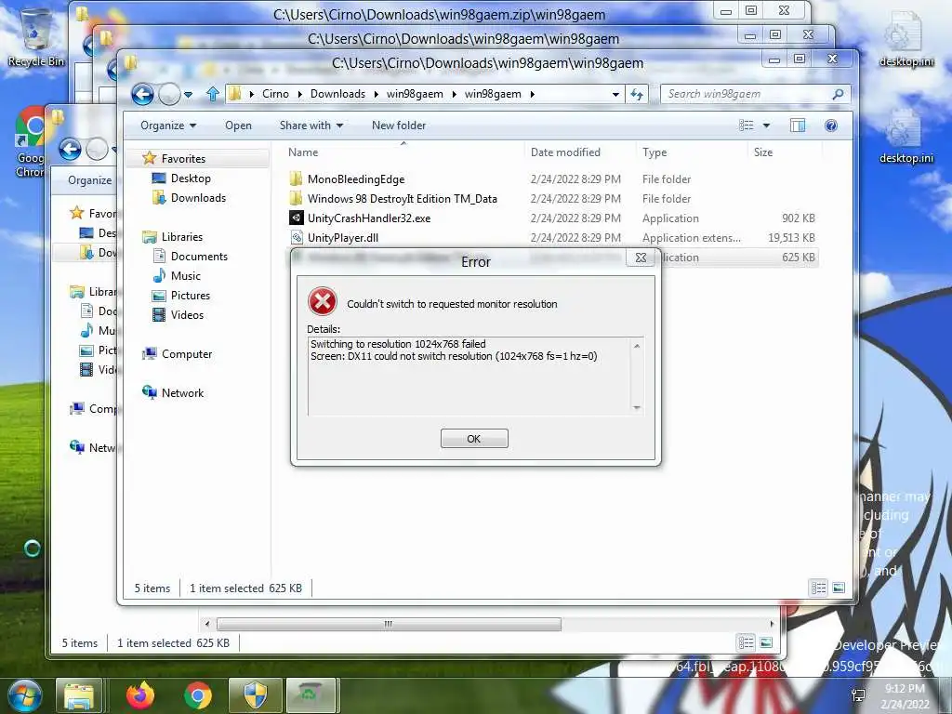Select Documents in navigation pane

pyautogui.click(x=199, y=257)
